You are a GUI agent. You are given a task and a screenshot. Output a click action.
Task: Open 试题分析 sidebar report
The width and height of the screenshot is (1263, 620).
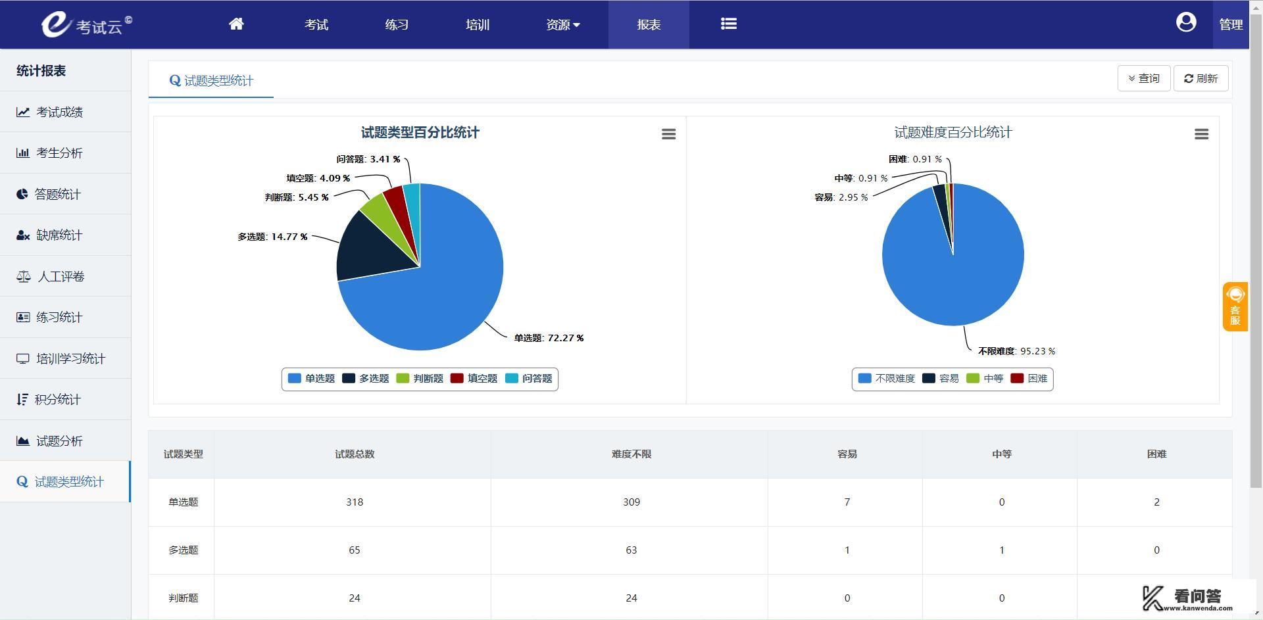tap(65, 441)
